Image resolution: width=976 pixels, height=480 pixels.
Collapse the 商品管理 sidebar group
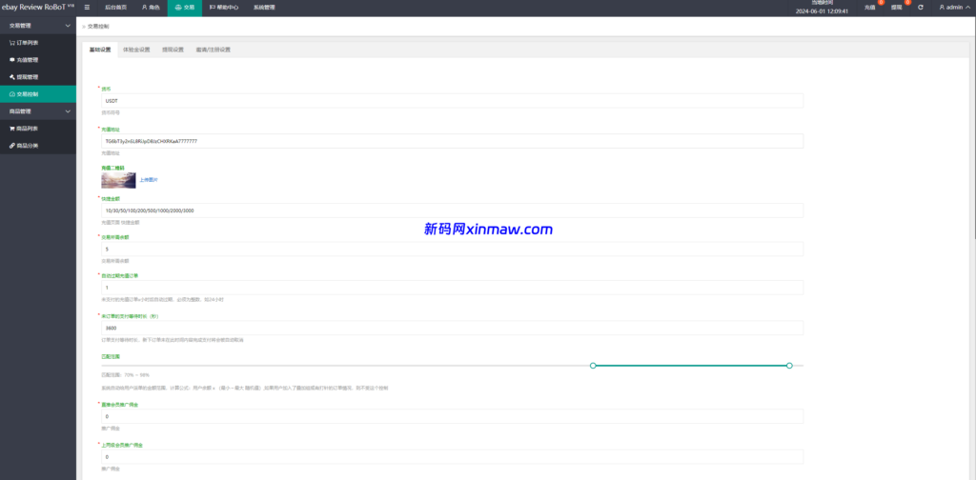(38, 111)
